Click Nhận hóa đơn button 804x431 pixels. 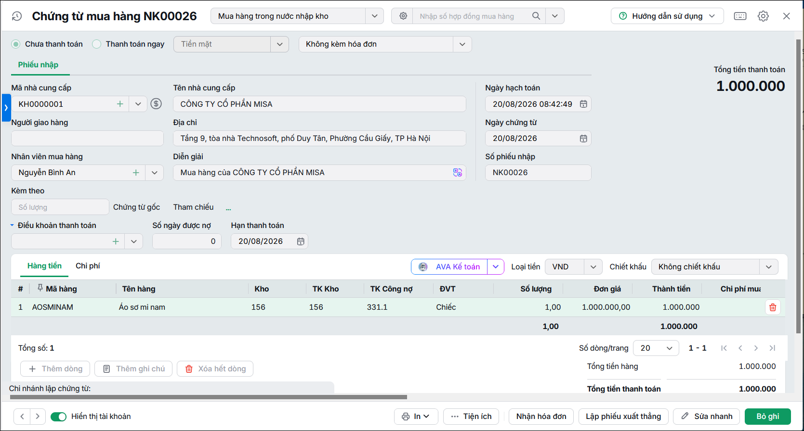[541, 417]
